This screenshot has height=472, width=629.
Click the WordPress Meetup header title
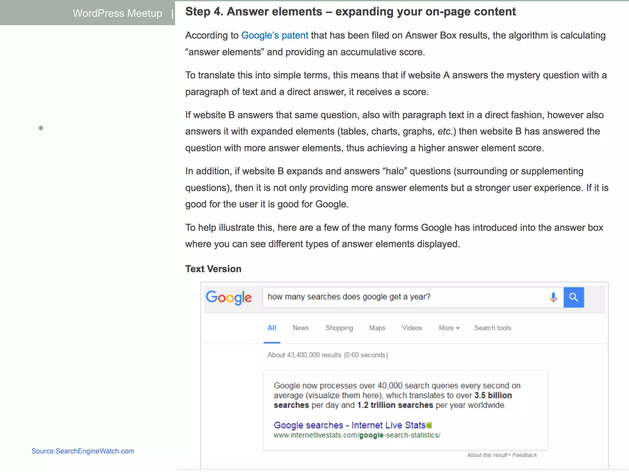point(117,13)
